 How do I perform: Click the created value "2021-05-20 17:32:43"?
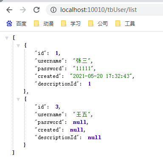101,76
